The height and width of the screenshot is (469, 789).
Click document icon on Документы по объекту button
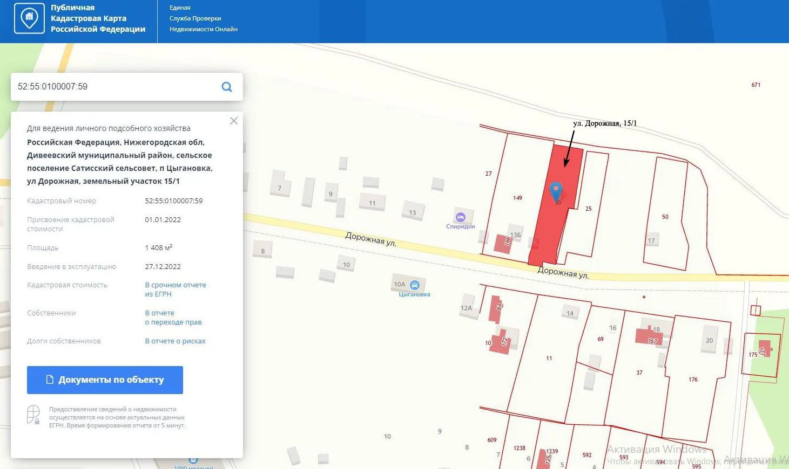50,380
